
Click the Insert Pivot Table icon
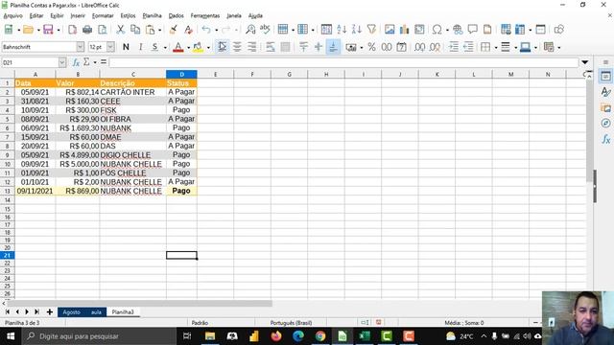point(419,30)
